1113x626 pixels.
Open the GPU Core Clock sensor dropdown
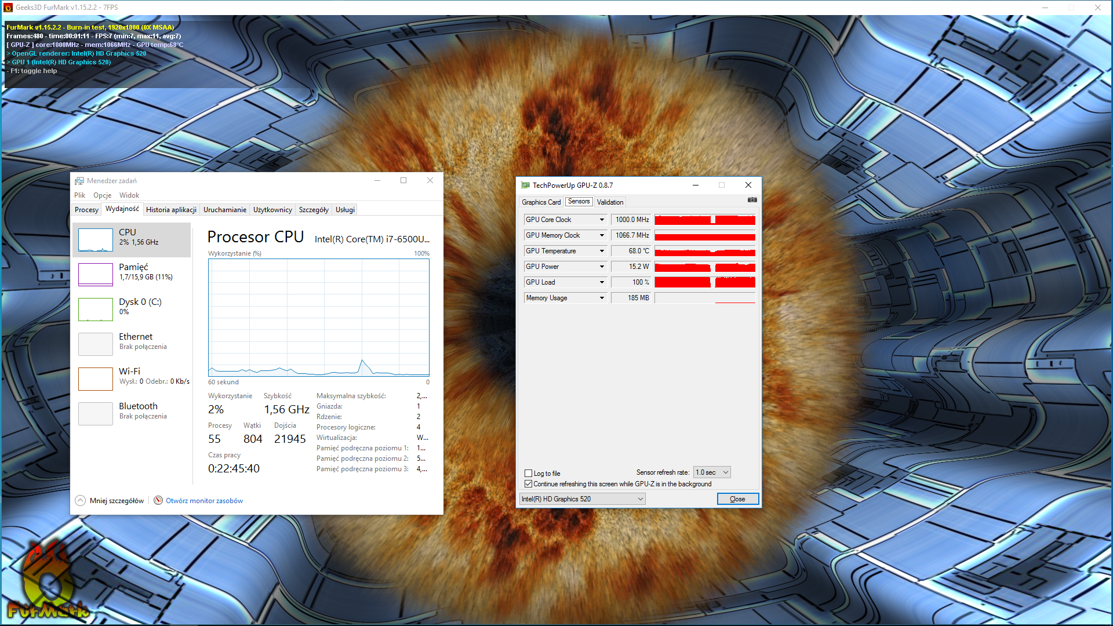(602, 220)
